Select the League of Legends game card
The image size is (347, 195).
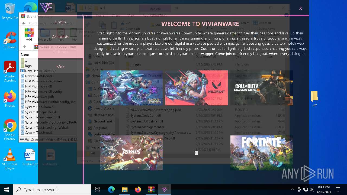[131, 88]
